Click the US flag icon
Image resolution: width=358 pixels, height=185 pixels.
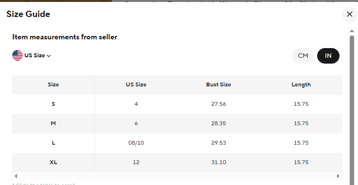(x=18, y=55)
